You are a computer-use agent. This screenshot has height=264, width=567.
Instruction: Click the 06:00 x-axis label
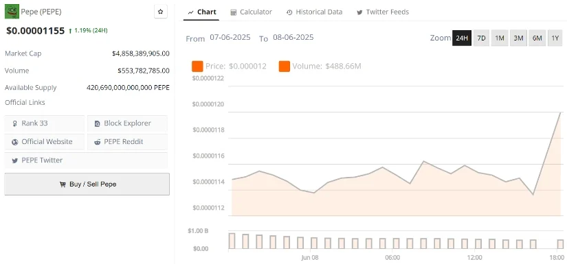[392, 258]
